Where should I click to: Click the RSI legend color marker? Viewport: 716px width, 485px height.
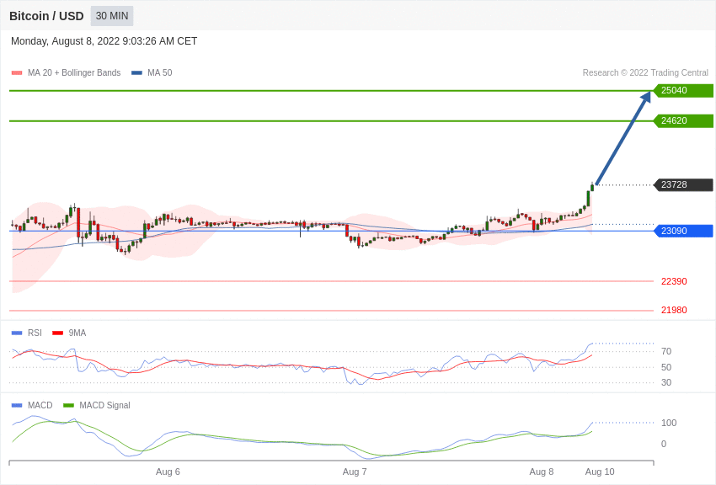click(17, 333)
